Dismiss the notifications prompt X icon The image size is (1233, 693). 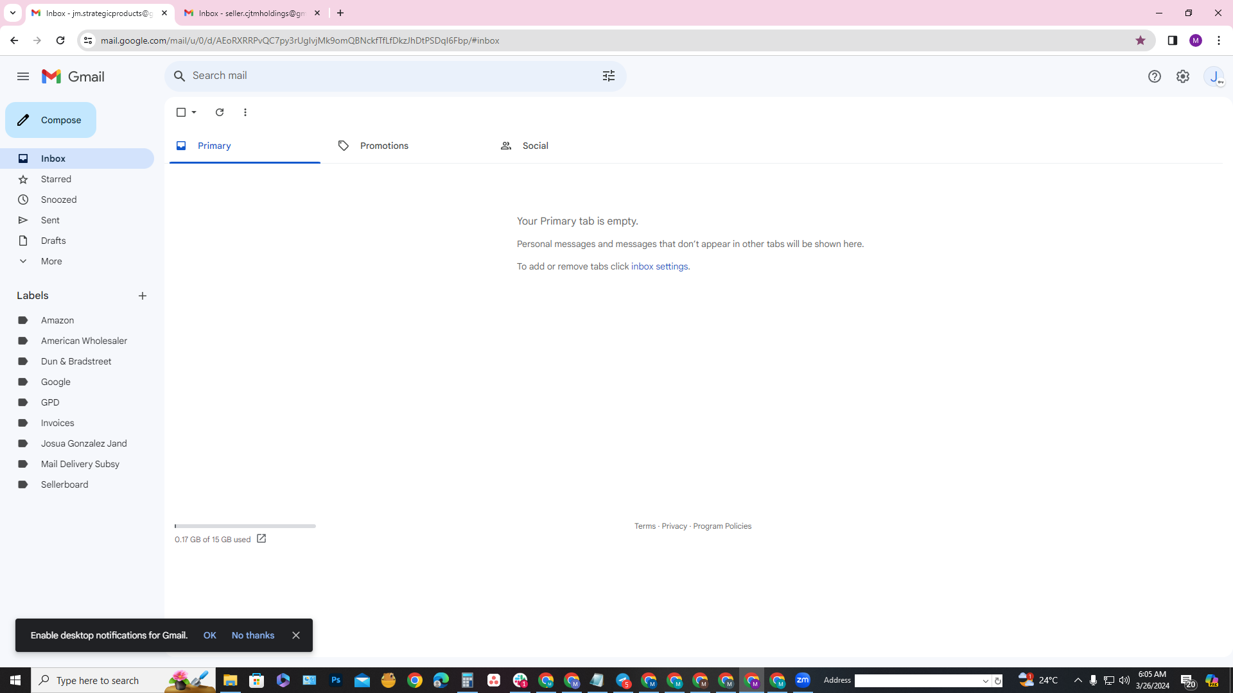296,635
